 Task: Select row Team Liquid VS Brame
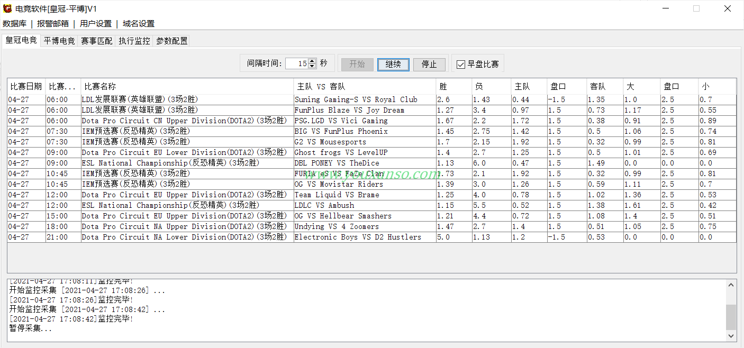pos(371,195)
